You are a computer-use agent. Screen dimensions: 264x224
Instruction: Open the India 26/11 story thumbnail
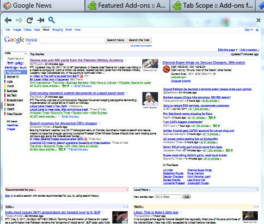point(120,217)
